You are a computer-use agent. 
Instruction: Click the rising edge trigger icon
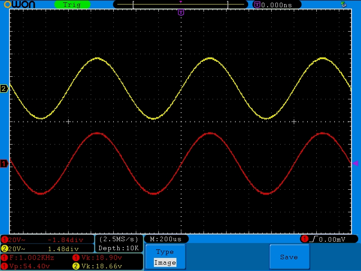click(x=313, y=239)
